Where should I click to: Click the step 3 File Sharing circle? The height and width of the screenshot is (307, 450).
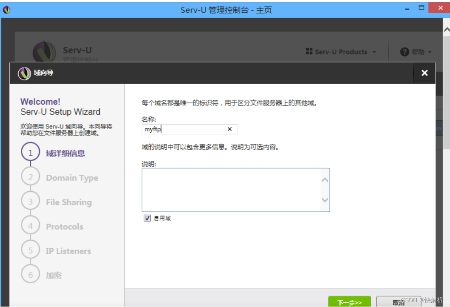click(x=30, y=201)
